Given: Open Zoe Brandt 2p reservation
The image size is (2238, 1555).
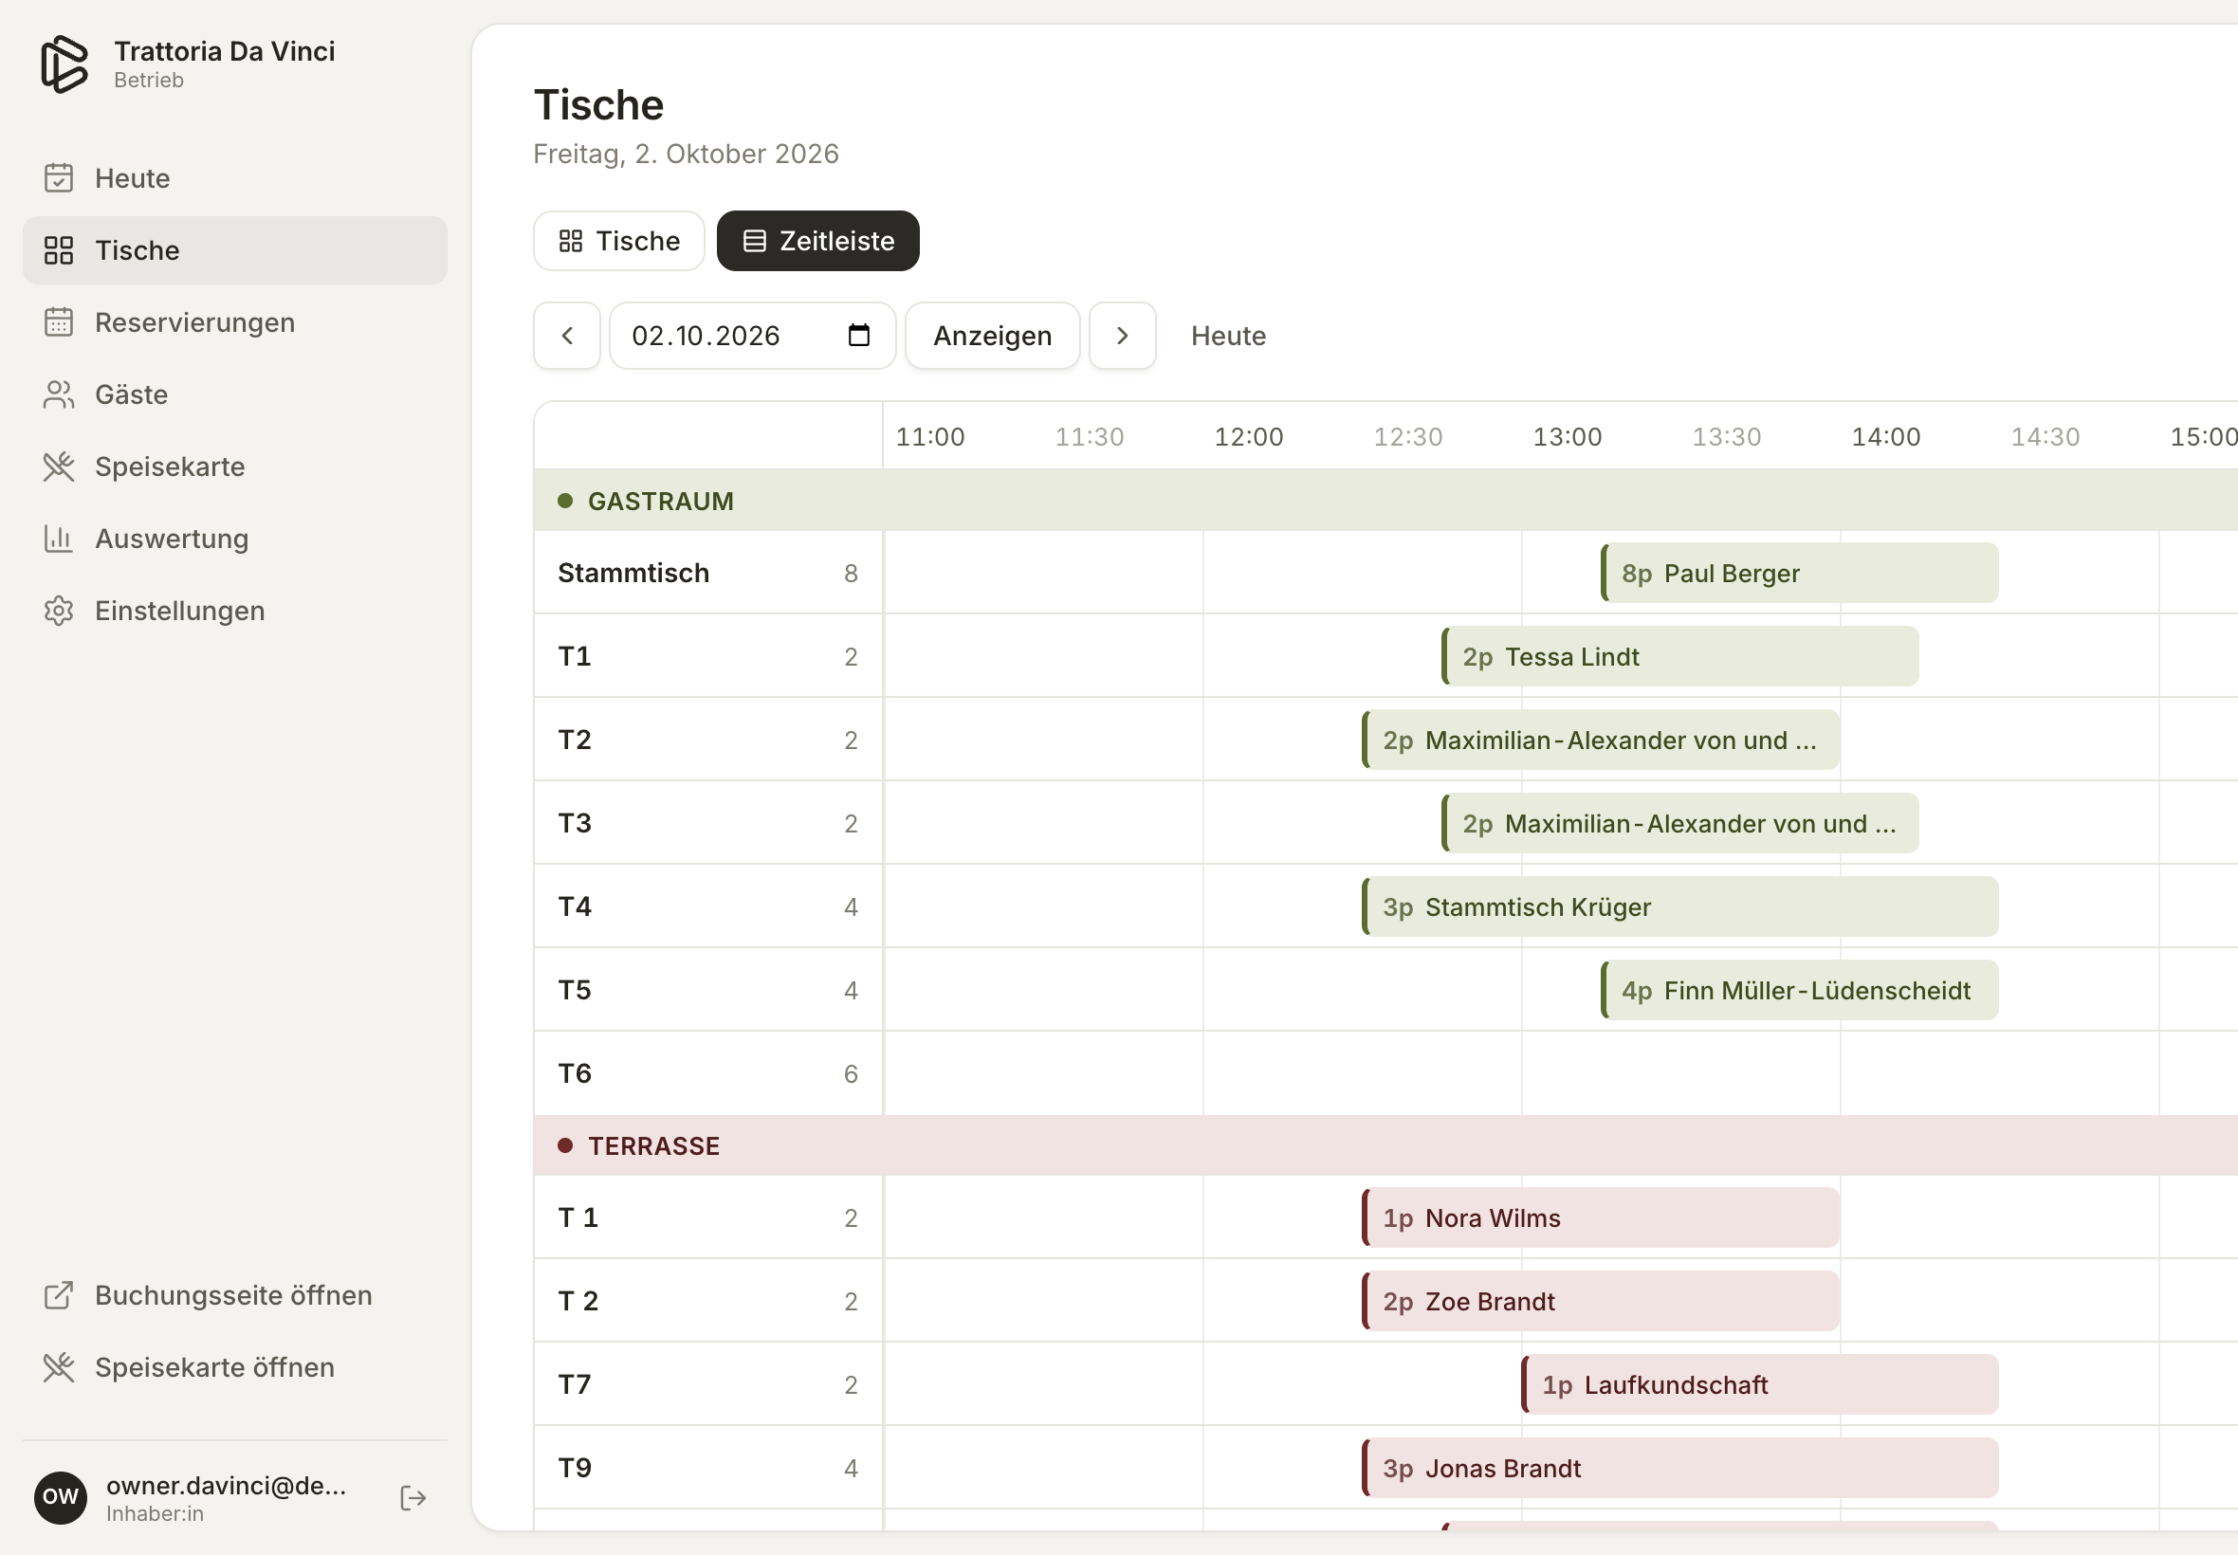Looking at the screenshot, I should [1600, 1302].
